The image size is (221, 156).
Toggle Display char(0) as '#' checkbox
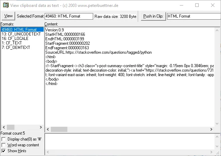coord(3,139)
